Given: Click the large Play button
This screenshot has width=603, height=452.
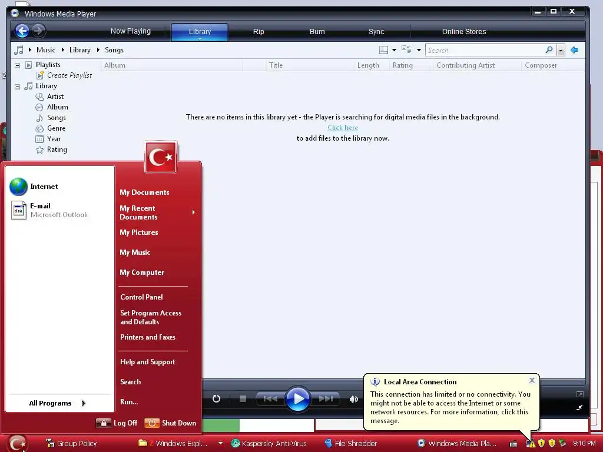Looking at the screenshot, I should click(x=297, y=399).
